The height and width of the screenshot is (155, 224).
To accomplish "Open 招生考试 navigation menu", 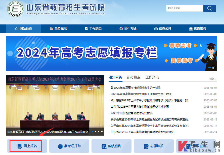I will point(128,29).
